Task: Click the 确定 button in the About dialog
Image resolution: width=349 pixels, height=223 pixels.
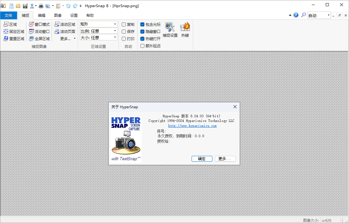Action: coord(202,159)
